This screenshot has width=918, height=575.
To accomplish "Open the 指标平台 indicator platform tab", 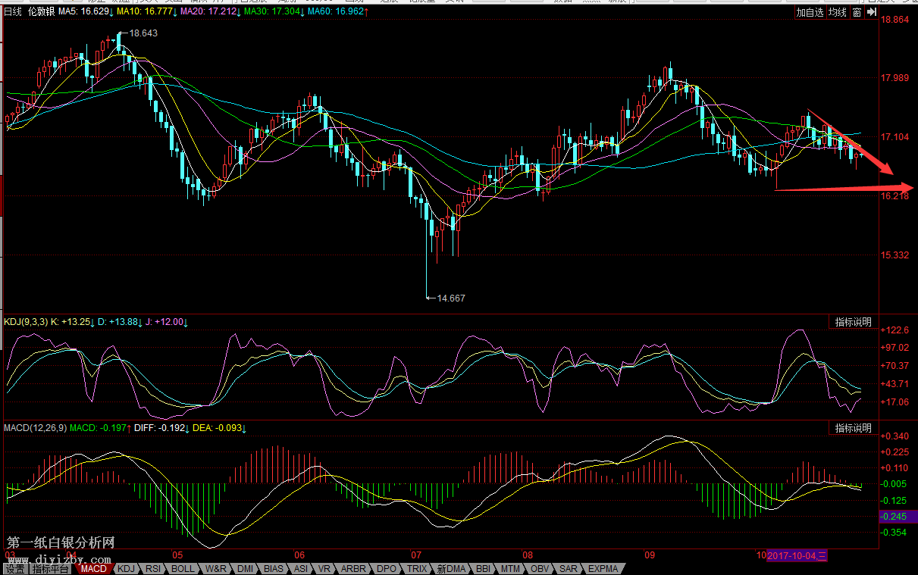I will tap(52, 569).
